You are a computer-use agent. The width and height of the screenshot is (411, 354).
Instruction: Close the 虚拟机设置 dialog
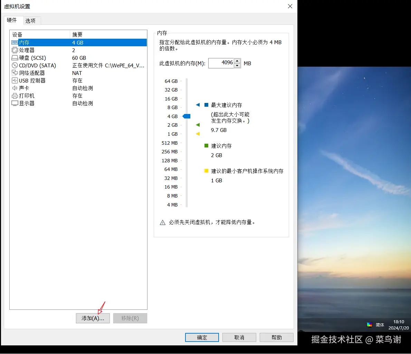290,6
